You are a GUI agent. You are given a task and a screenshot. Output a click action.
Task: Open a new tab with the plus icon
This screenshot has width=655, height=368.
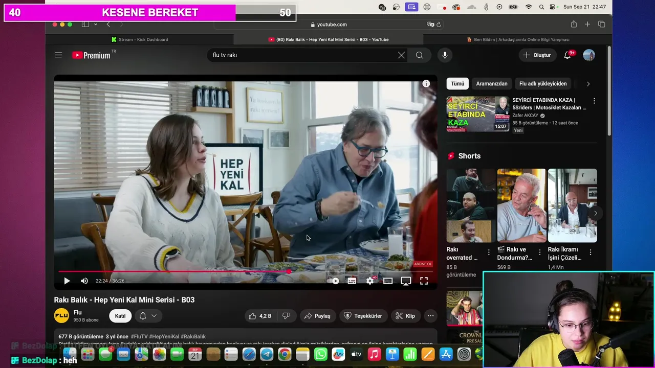[x=587, y=25]
